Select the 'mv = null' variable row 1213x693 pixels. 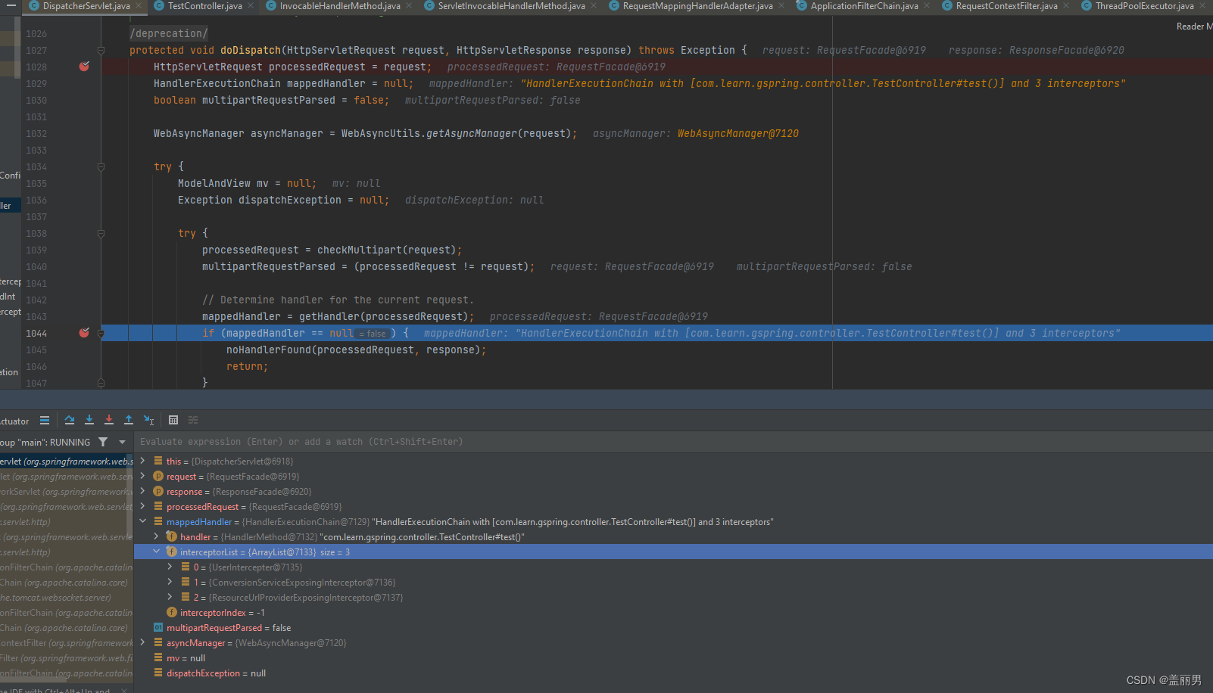click(x=673, y=658)
